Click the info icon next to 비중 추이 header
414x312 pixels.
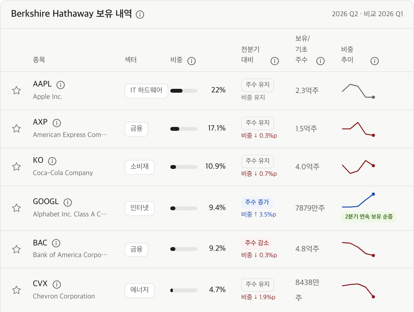pos(375,61)
